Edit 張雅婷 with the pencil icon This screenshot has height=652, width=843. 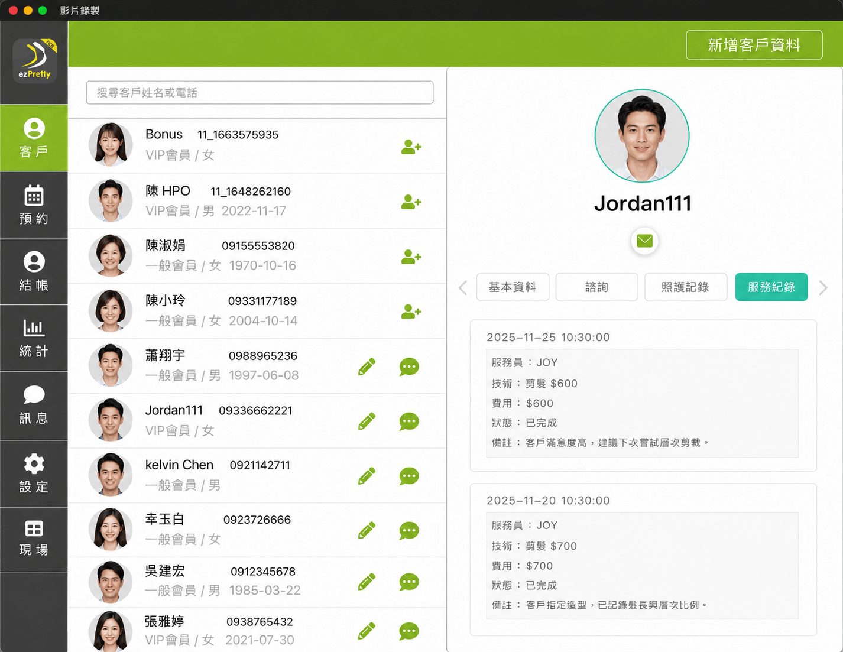(367, 631)
